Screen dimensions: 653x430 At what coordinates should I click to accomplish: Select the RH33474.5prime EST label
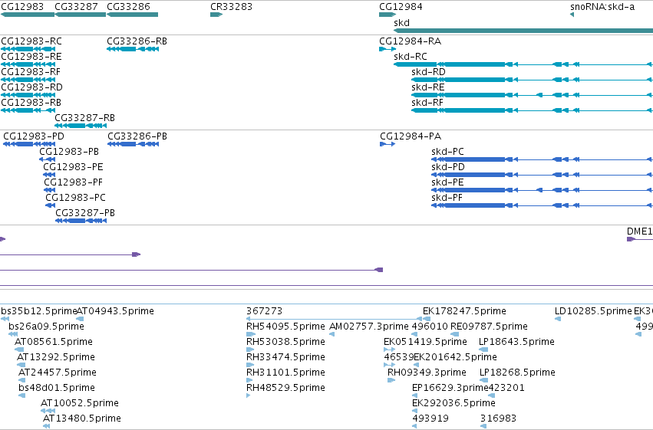[x=285, y=357]
